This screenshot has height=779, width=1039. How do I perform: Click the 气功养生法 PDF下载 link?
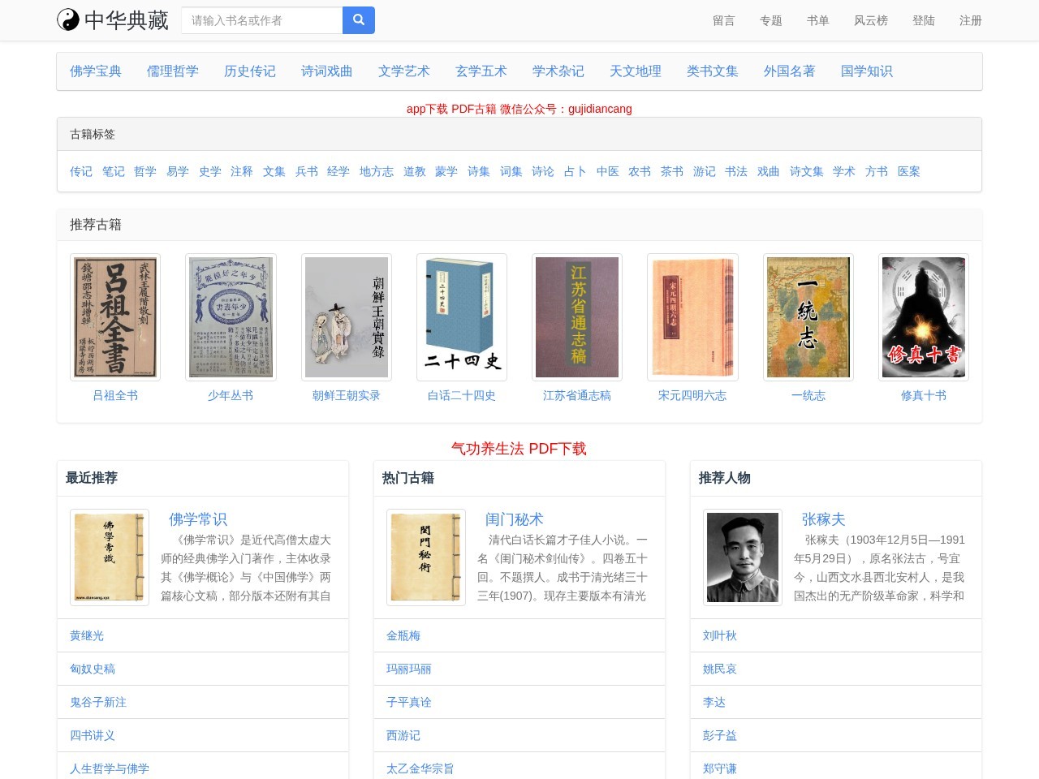click(519, 449)
